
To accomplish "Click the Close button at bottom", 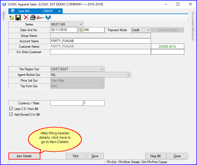I will point(177,156).
